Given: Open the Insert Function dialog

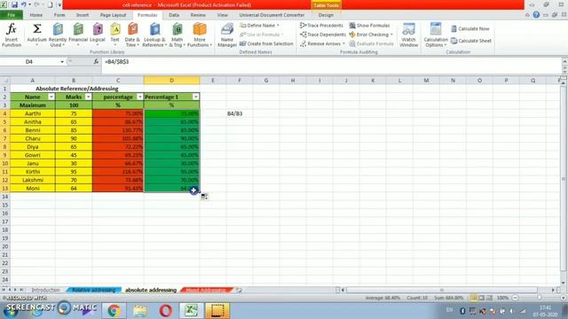Looking at the screenshot, I should [12, 35].
